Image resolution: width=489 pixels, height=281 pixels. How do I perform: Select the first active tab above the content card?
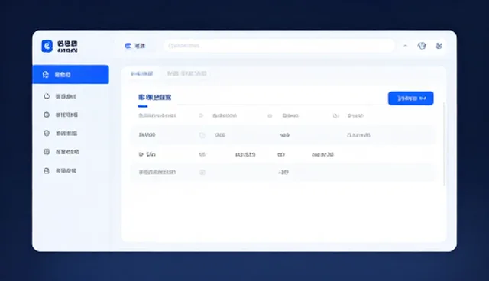tap(141, 73)
